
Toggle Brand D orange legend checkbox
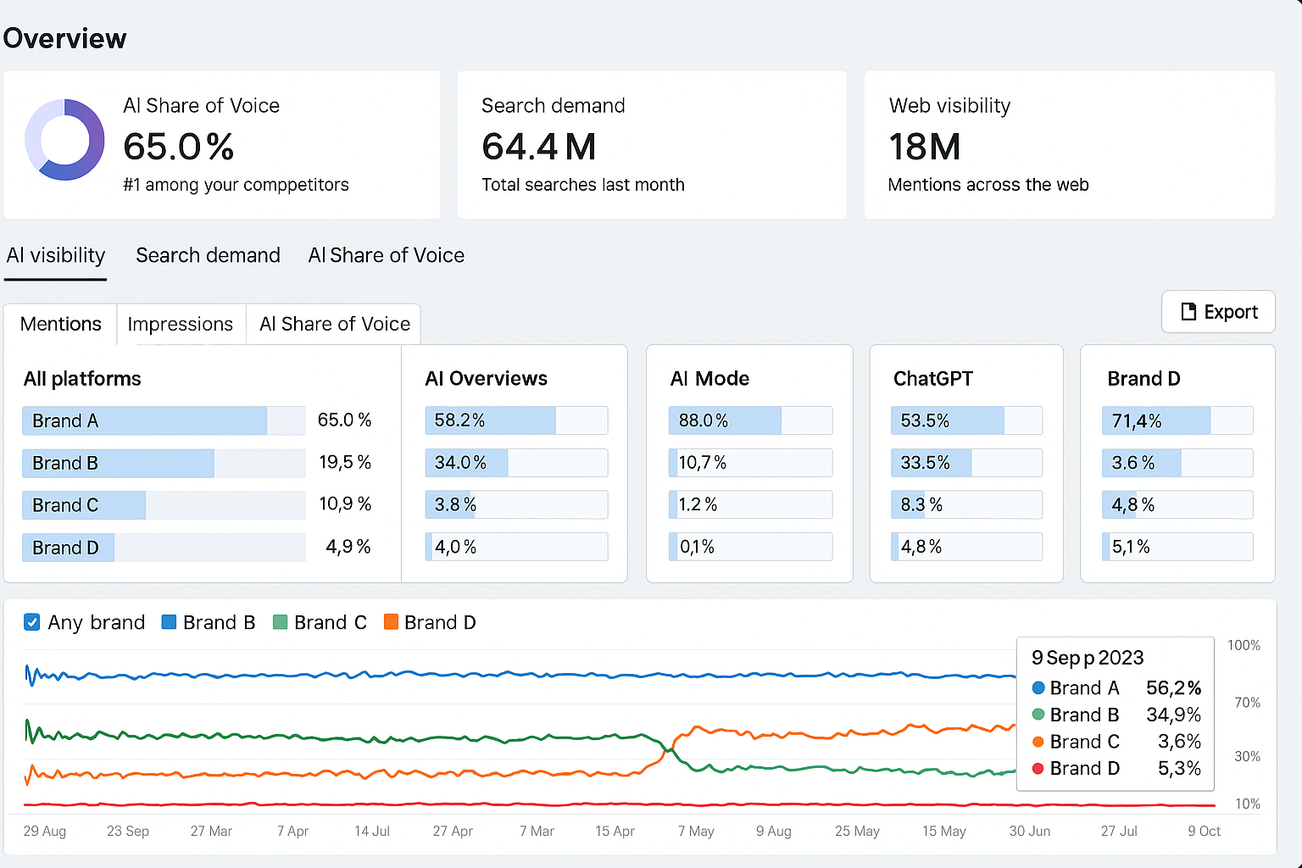[x=391, y=622]
